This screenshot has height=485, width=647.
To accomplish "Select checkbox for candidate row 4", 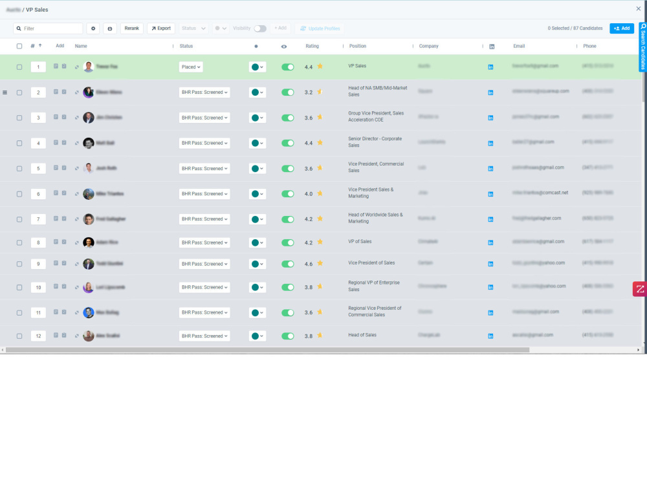I will click(x=19, y=143).
